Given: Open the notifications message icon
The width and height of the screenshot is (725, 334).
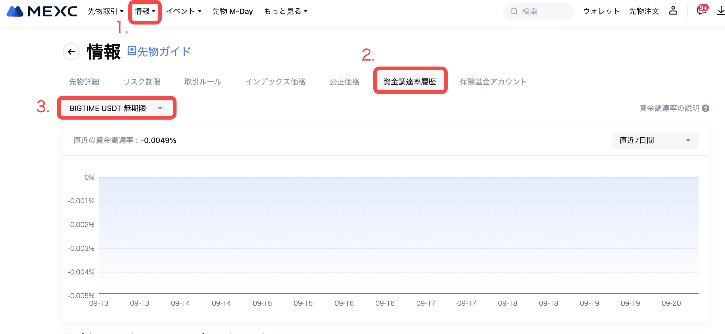Looking at the screenshot, I should point(702,10).
